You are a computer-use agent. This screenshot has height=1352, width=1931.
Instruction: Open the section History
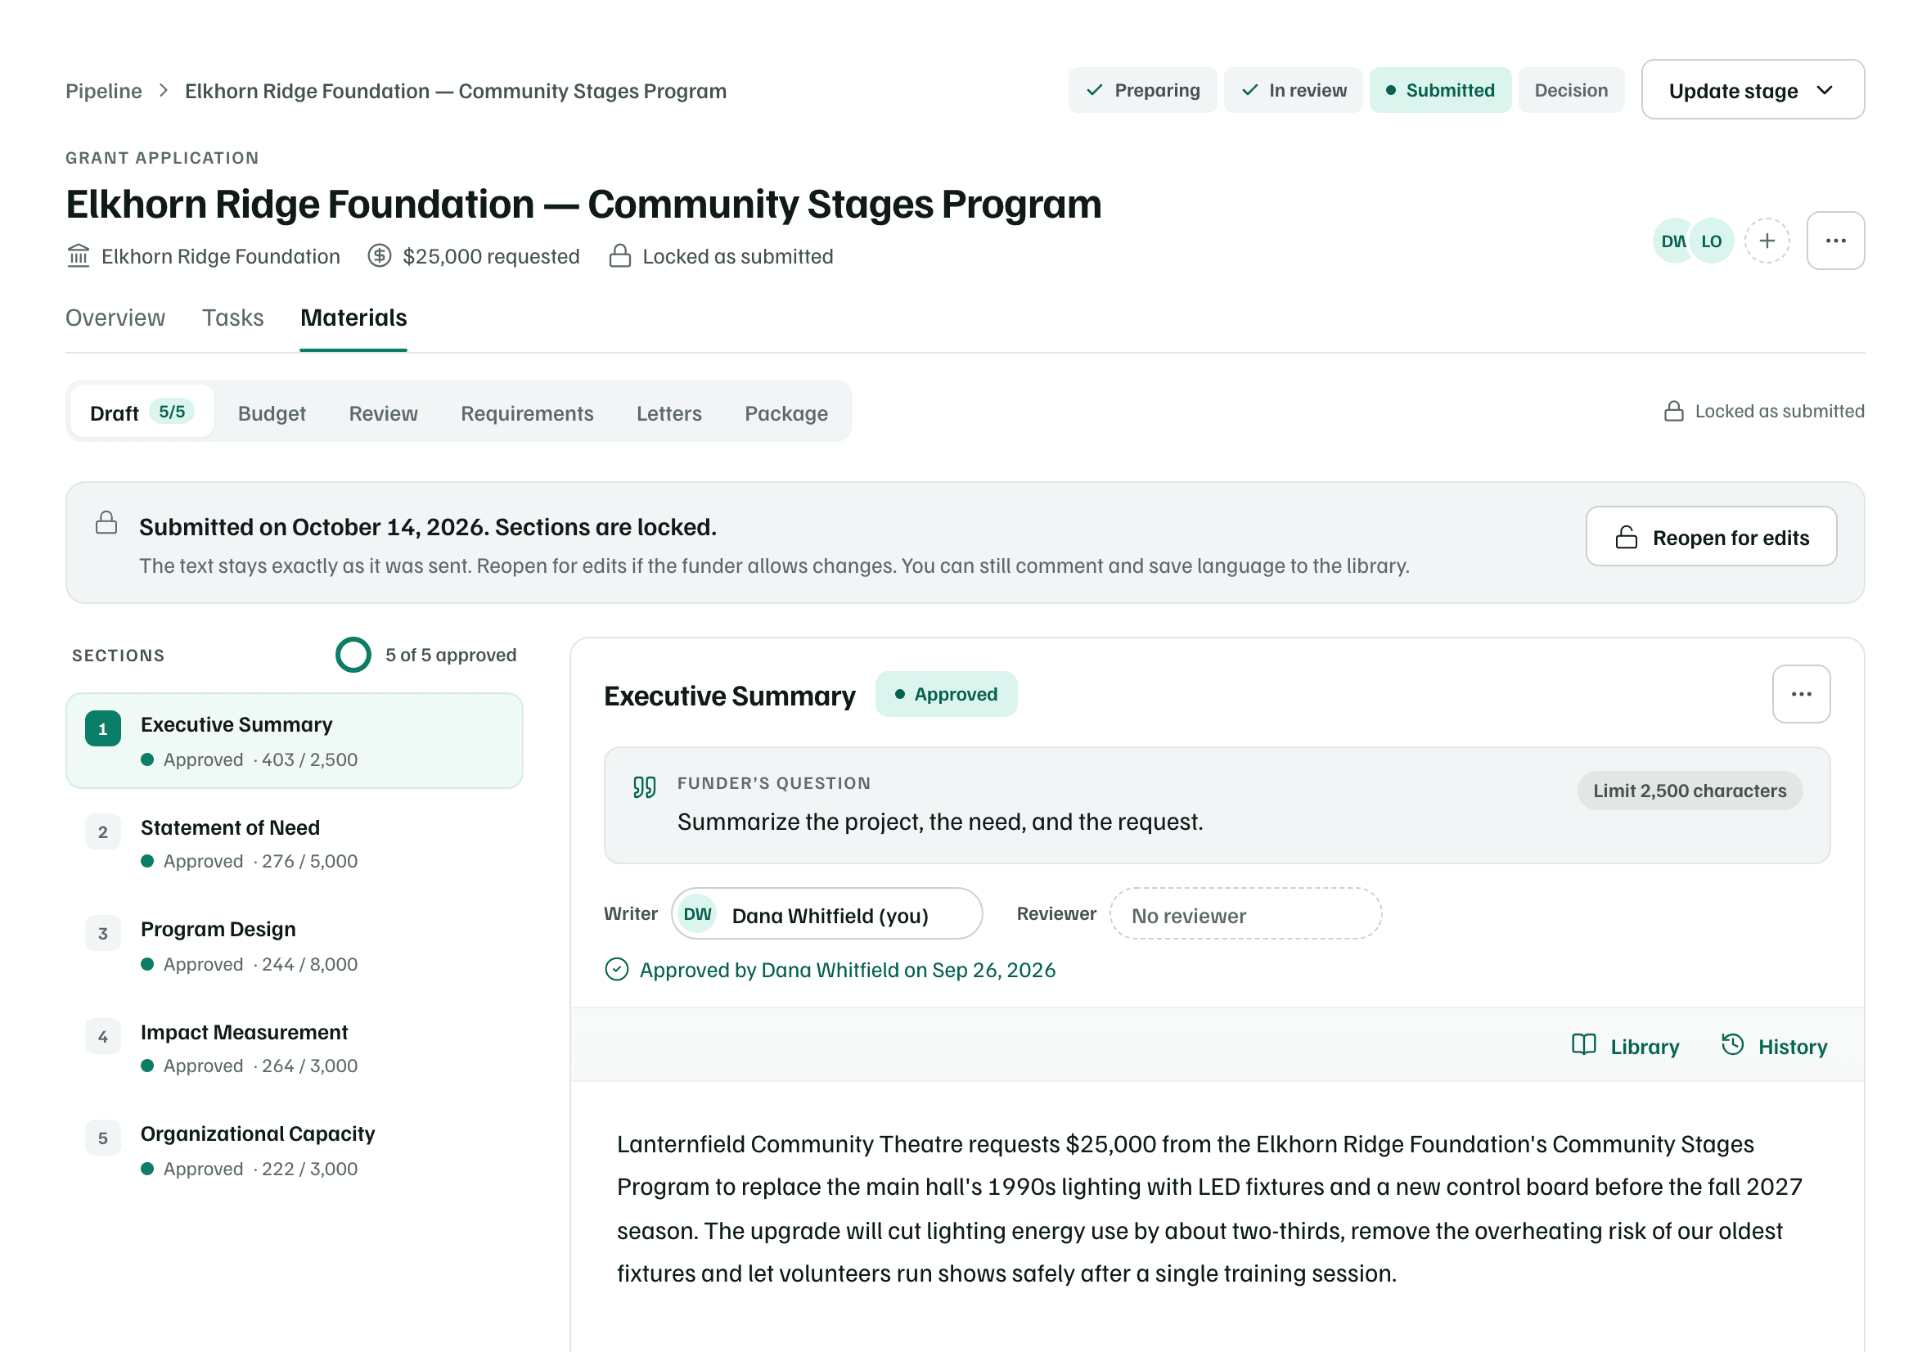[x=1774, y=1046]
